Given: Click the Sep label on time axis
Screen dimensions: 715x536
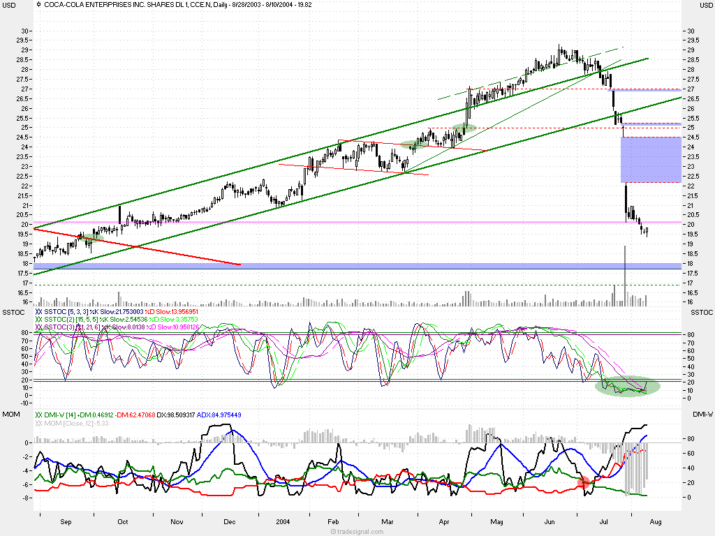Looking at the screenshot, I should click(66, 522).
